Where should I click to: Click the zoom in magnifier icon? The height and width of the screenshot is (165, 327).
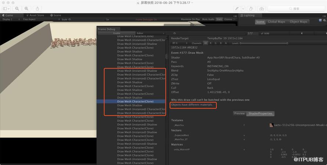26,8
